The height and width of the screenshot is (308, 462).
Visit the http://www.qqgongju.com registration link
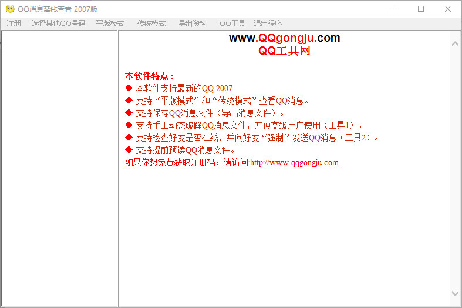[x=294, y=163]
